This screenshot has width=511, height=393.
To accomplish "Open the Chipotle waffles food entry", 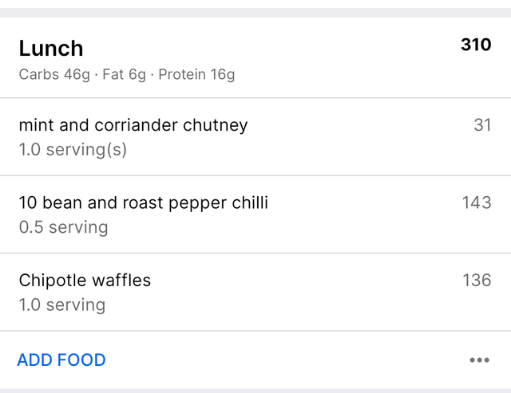I will 85,281.
